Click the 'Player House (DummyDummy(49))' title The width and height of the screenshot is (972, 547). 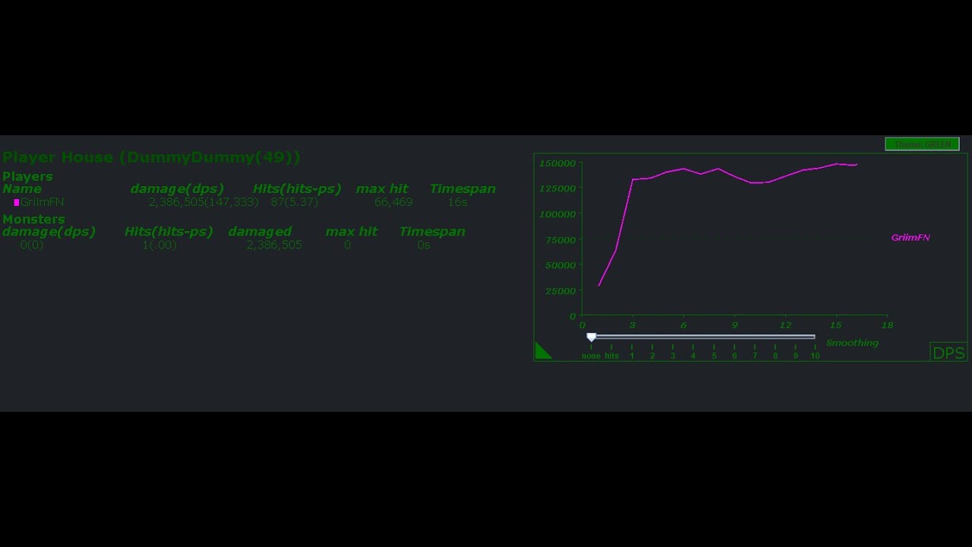pos(151,157)
